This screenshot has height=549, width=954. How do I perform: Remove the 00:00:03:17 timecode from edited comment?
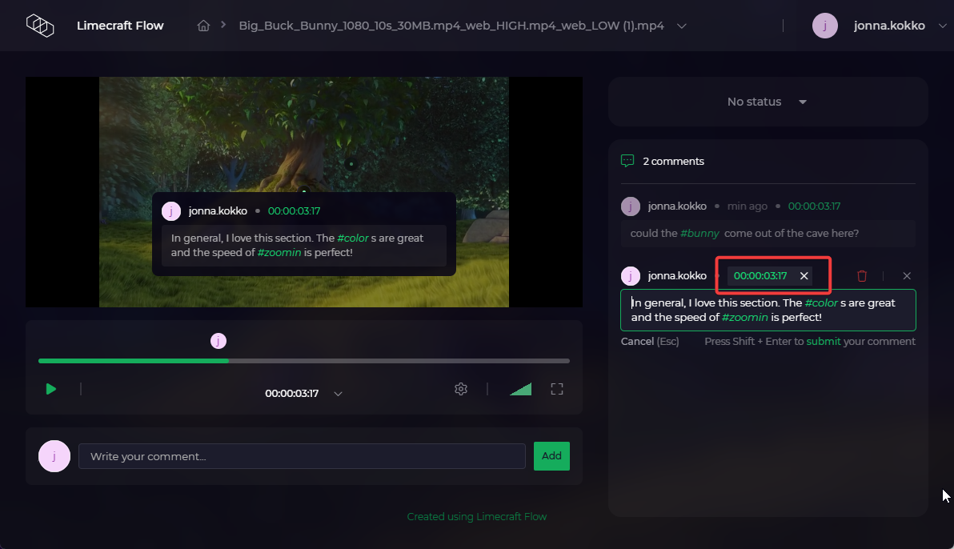click(804, 276)
